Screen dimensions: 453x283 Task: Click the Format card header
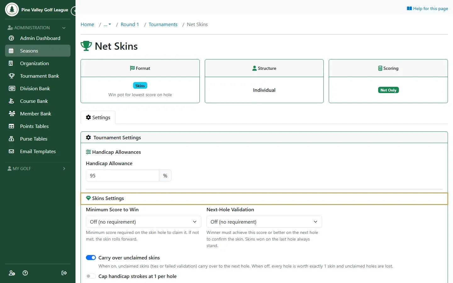(x=140, y=68)
